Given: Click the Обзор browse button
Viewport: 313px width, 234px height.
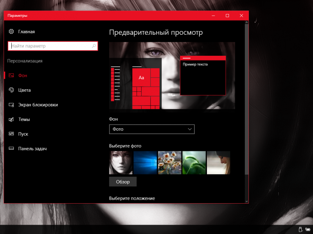Looking at the screenshot, I should click(x=123, y=182).
